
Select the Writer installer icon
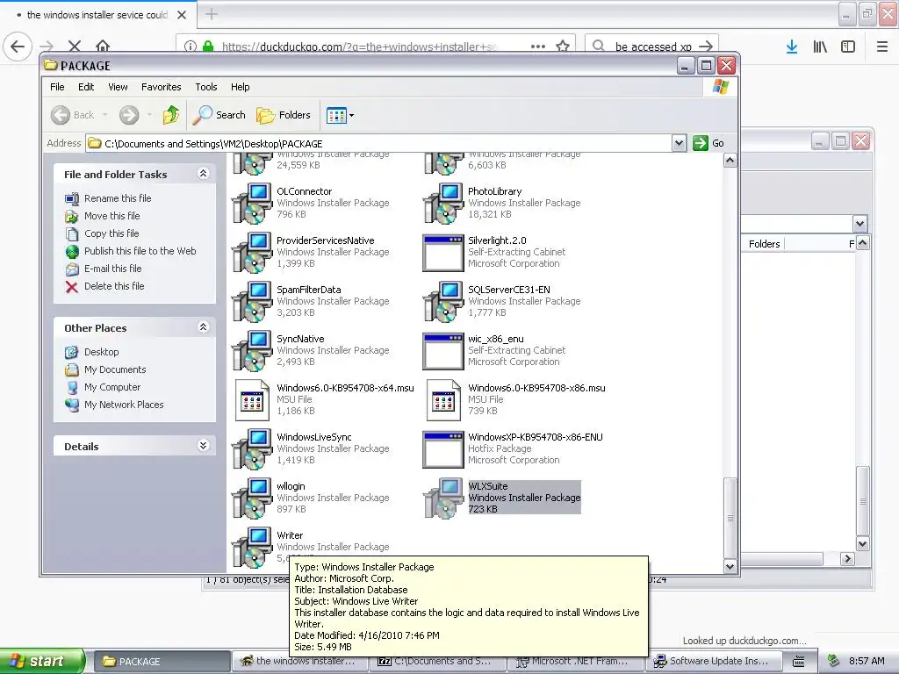252,548
